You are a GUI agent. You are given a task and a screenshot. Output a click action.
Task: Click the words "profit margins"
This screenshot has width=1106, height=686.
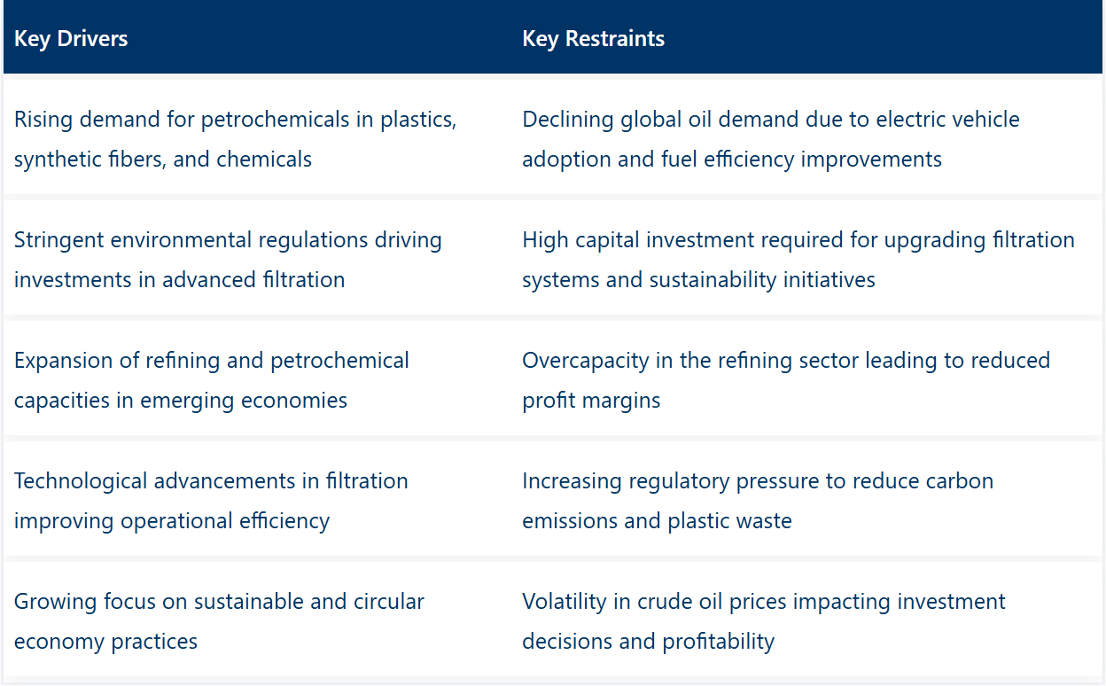[x=591, y=401]
